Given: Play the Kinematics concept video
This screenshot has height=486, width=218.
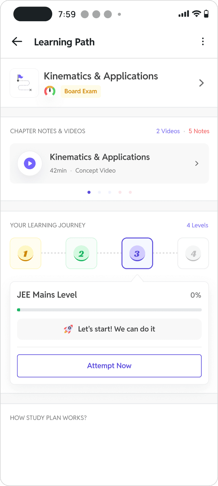Looking at the screenshot, I should (30, 164).
